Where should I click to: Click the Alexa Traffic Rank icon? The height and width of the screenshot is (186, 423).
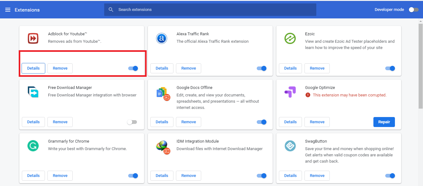pyautogui.click(x=161, y=38)
